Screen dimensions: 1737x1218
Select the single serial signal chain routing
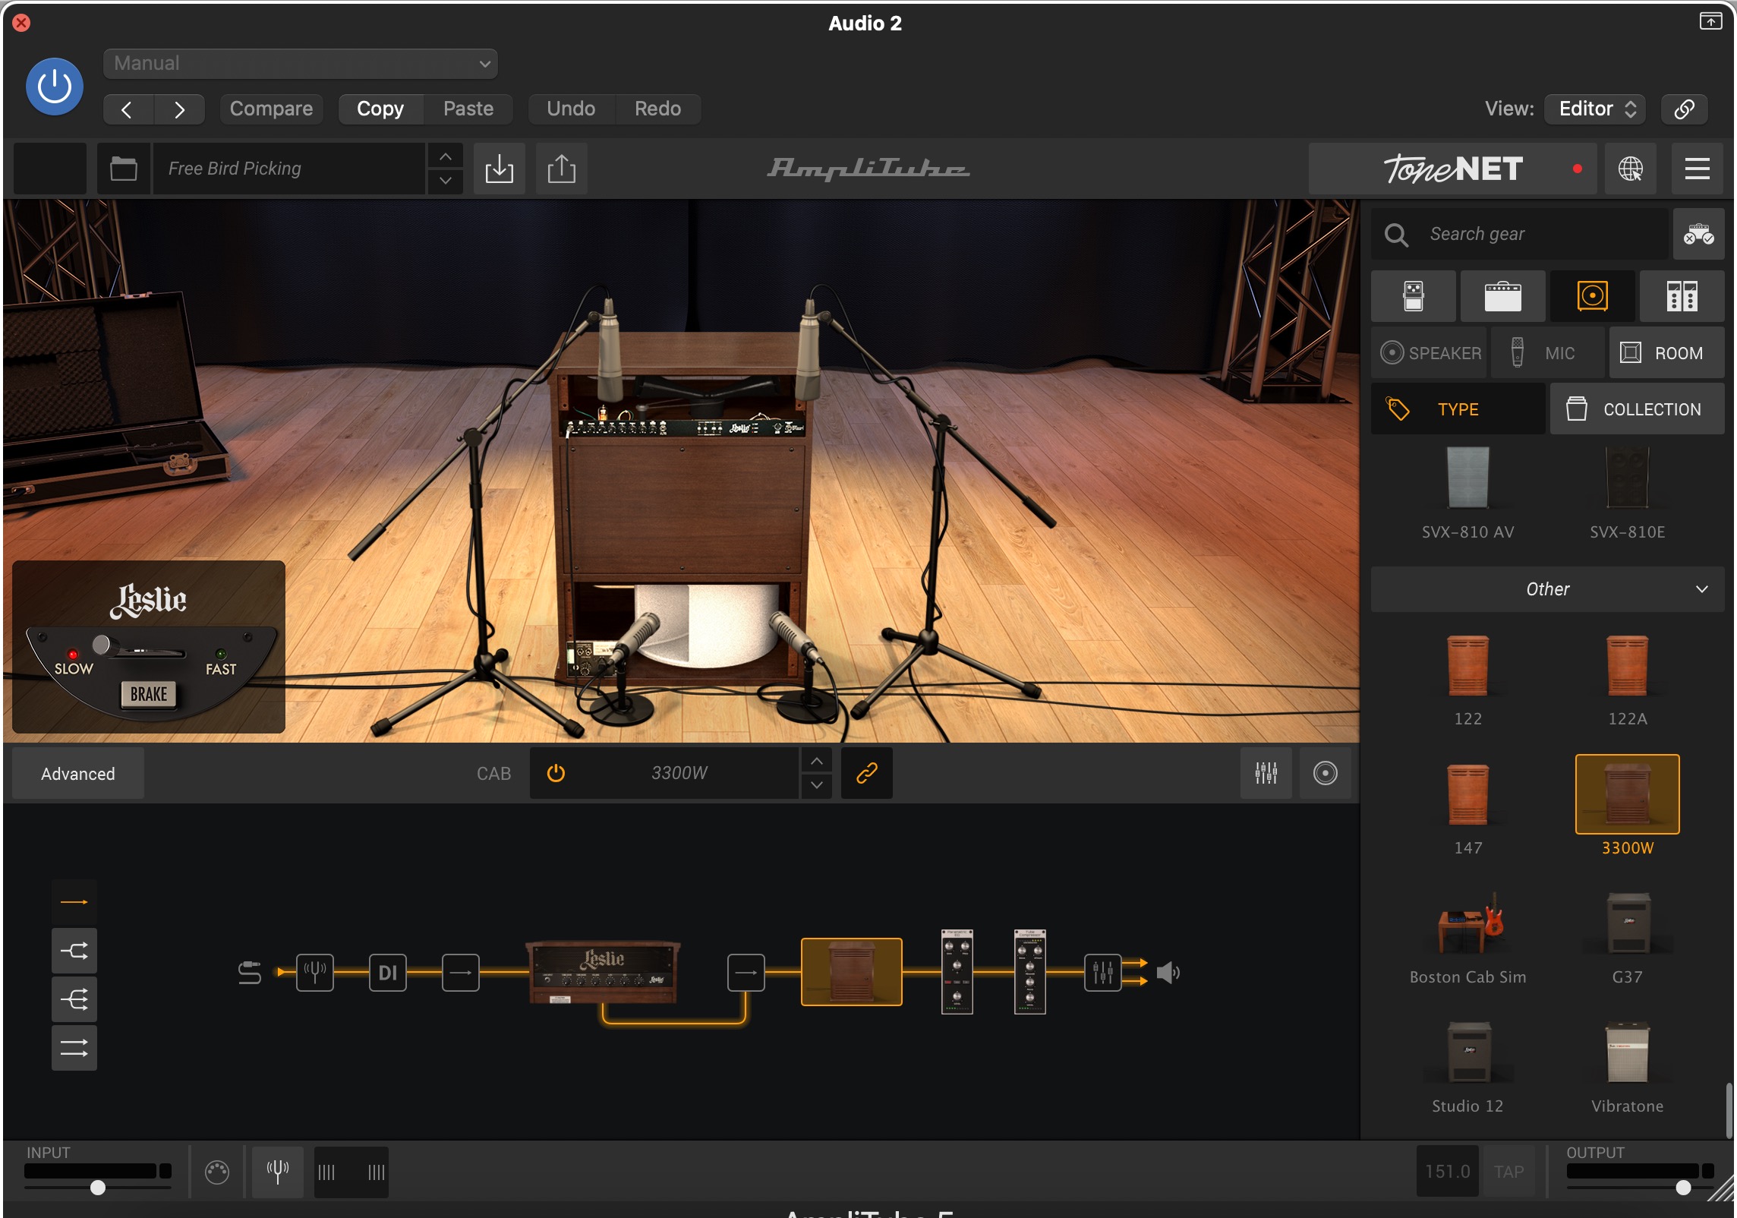click(x=74, y=902)
